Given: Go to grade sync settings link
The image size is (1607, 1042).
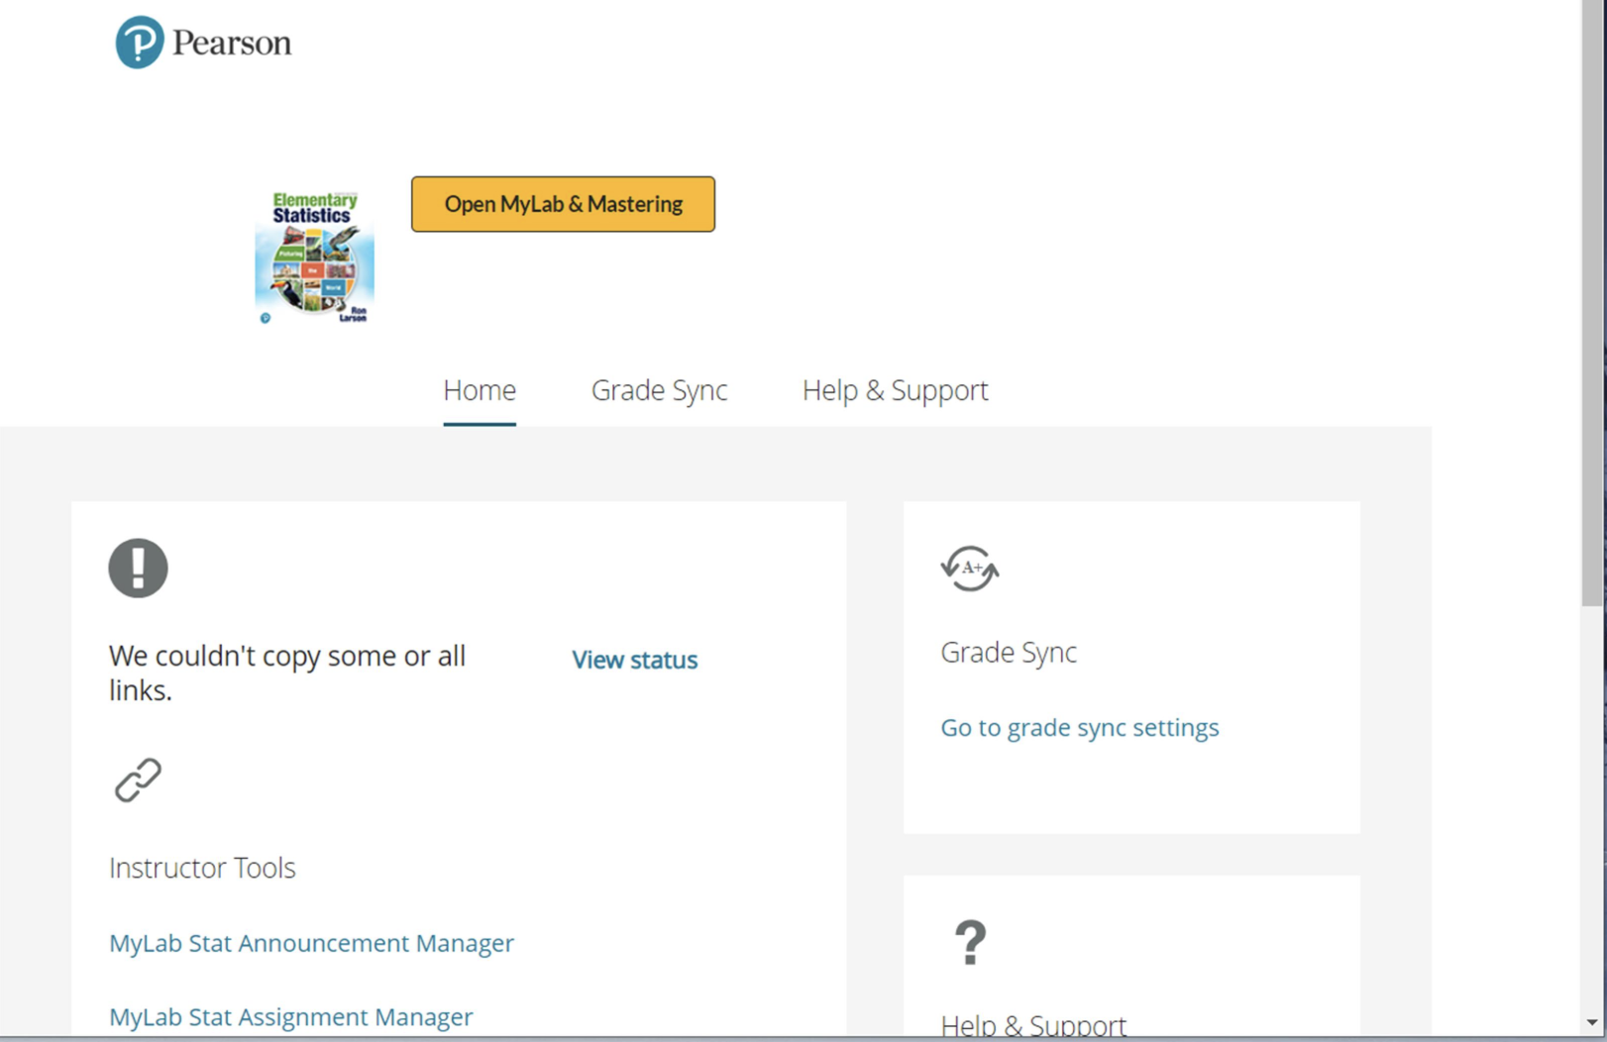Looking at the screenshot, I should click(x=1079, y=728).
